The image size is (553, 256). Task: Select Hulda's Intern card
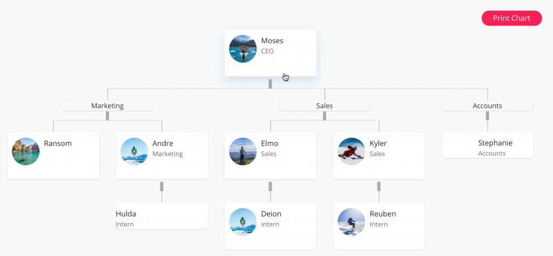[161, 217]
